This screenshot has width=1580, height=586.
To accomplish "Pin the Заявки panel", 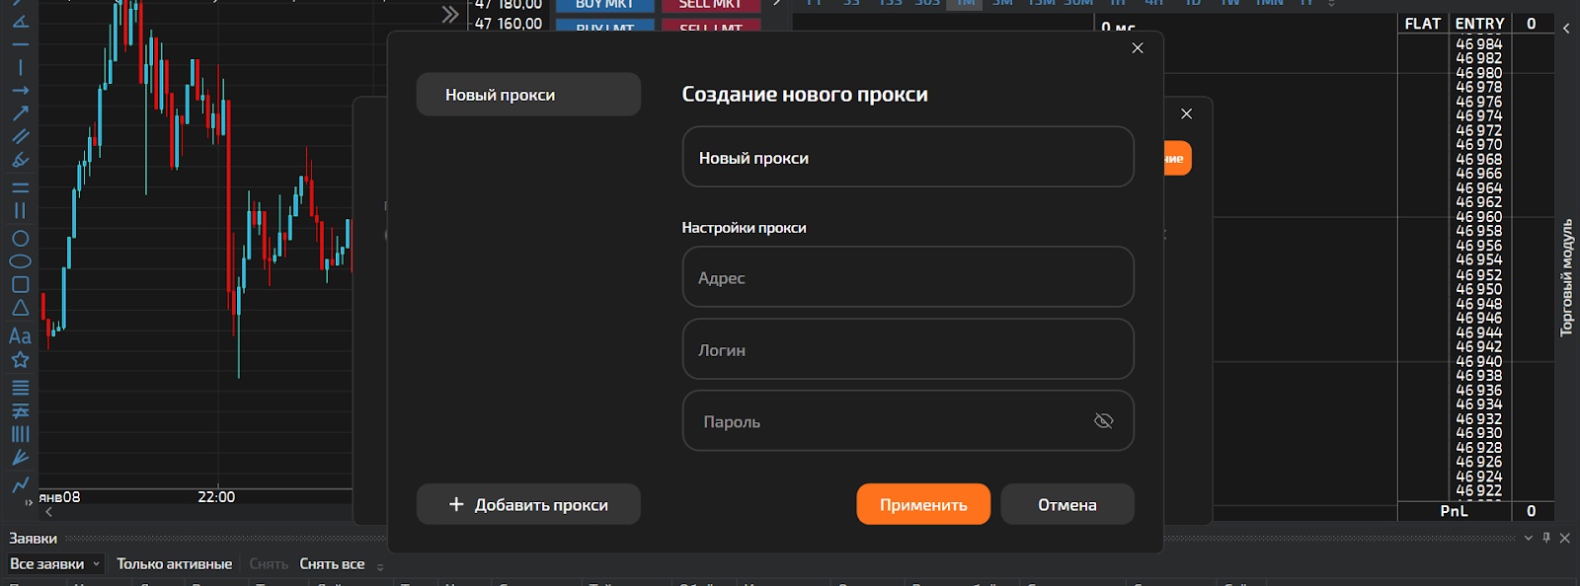I will point(1546,538).
